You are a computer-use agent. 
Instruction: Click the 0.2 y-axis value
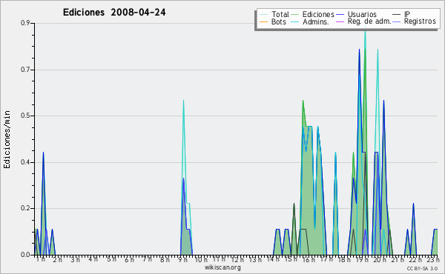coord(25,208)
